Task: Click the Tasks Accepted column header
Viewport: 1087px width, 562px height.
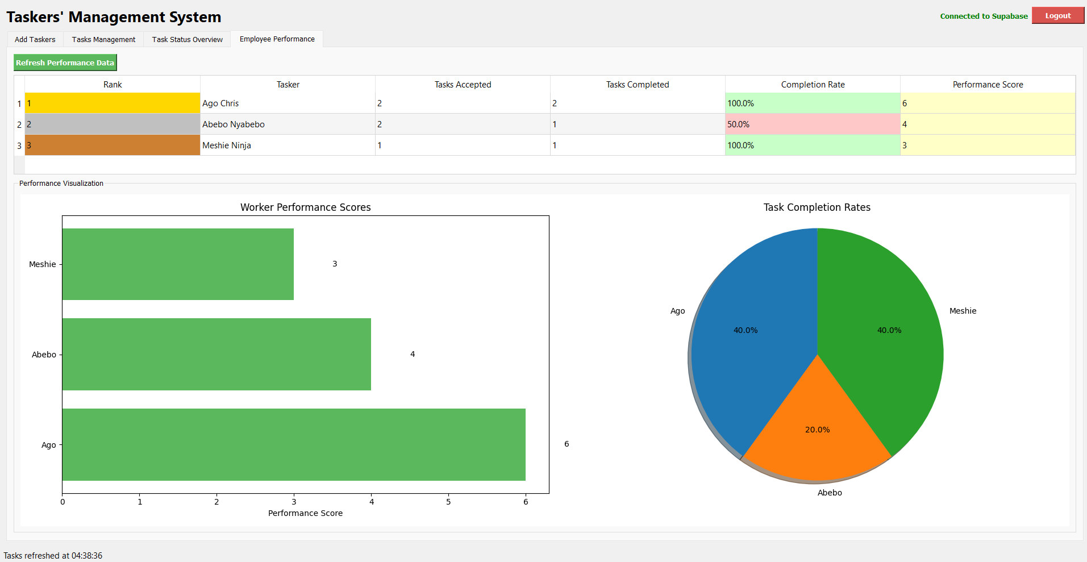Action: click(x=463, y=84)
